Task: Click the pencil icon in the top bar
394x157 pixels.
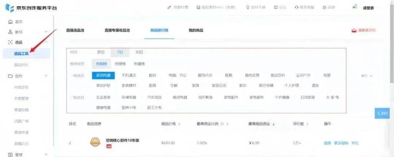Action: tap(170, 7)
